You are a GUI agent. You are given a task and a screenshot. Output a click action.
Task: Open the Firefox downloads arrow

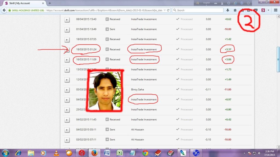coord(228,10)
